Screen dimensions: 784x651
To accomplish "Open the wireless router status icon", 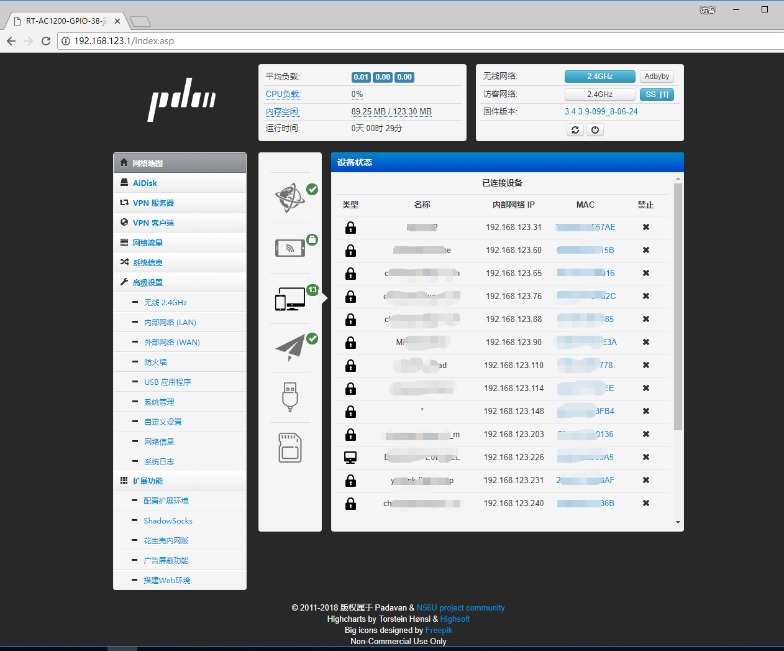I will tap(290, 248).
